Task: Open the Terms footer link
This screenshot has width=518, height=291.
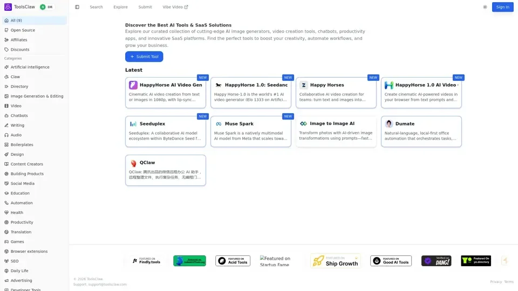Action: point(509,282)
